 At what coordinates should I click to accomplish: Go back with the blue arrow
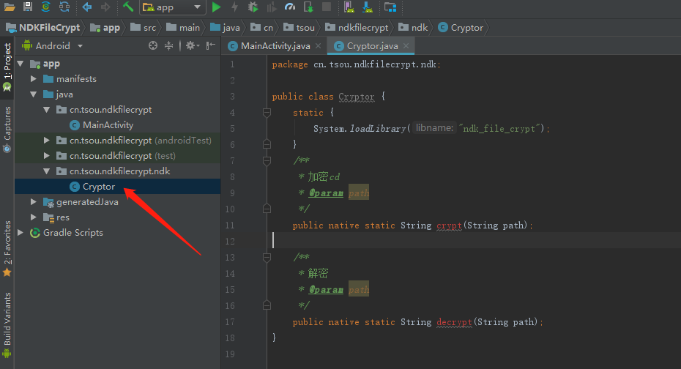coord(87,7)
